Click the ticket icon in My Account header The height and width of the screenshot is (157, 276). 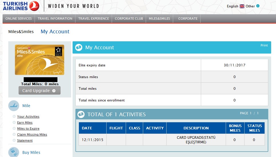[x=79, y=47]
